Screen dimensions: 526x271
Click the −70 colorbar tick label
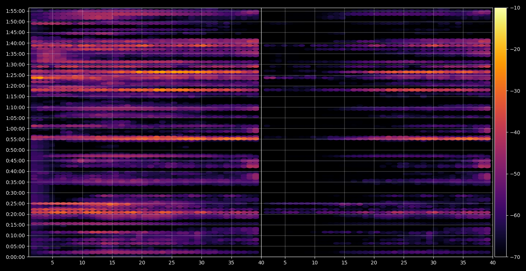[x=515, y=257]
